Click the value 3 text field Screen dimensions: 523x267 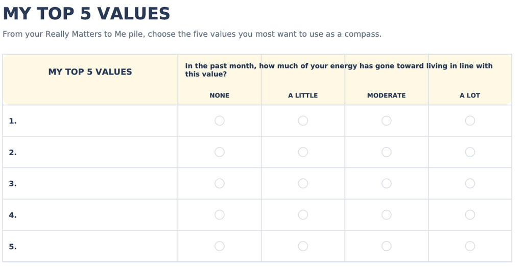(96, 183)
